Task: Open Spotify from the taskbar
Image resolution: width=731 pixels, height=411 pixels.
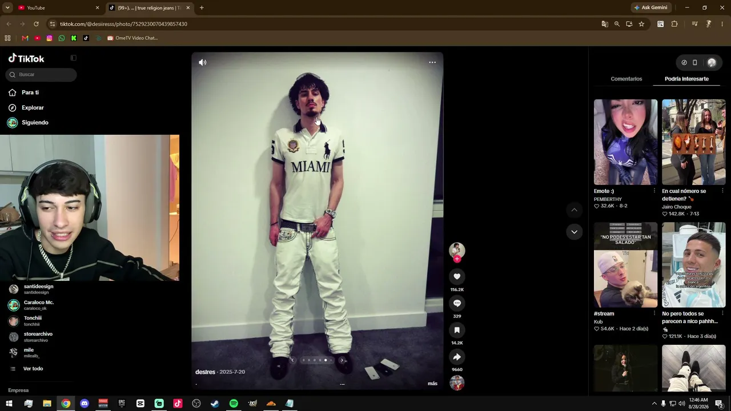Action: (234, 404)
